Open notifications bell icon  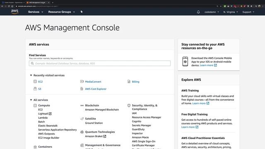(198, 12)
